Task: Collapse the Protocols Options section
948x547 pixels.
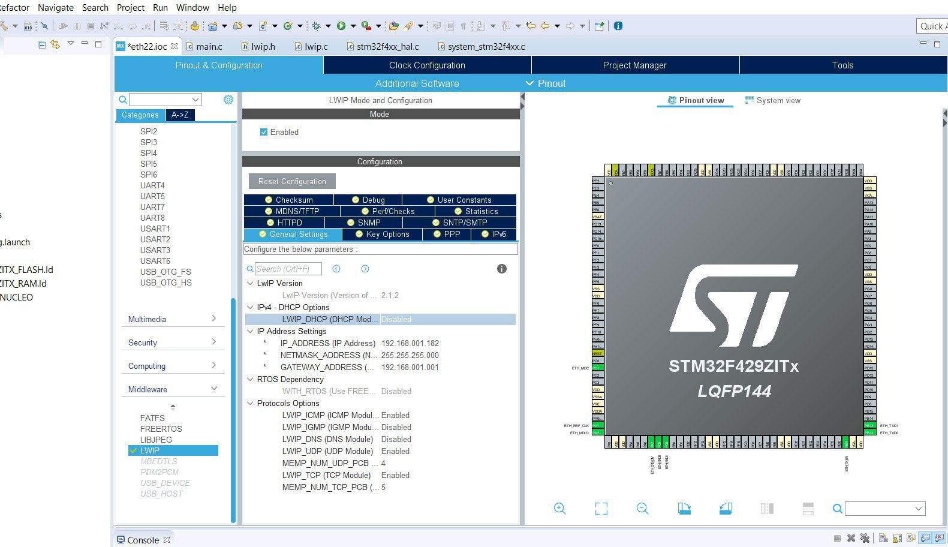Action: pyautogui.click(x=250, y=403)
